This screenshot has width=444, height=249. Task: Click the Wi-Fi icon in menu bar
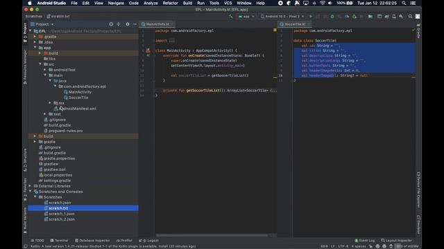322,3
